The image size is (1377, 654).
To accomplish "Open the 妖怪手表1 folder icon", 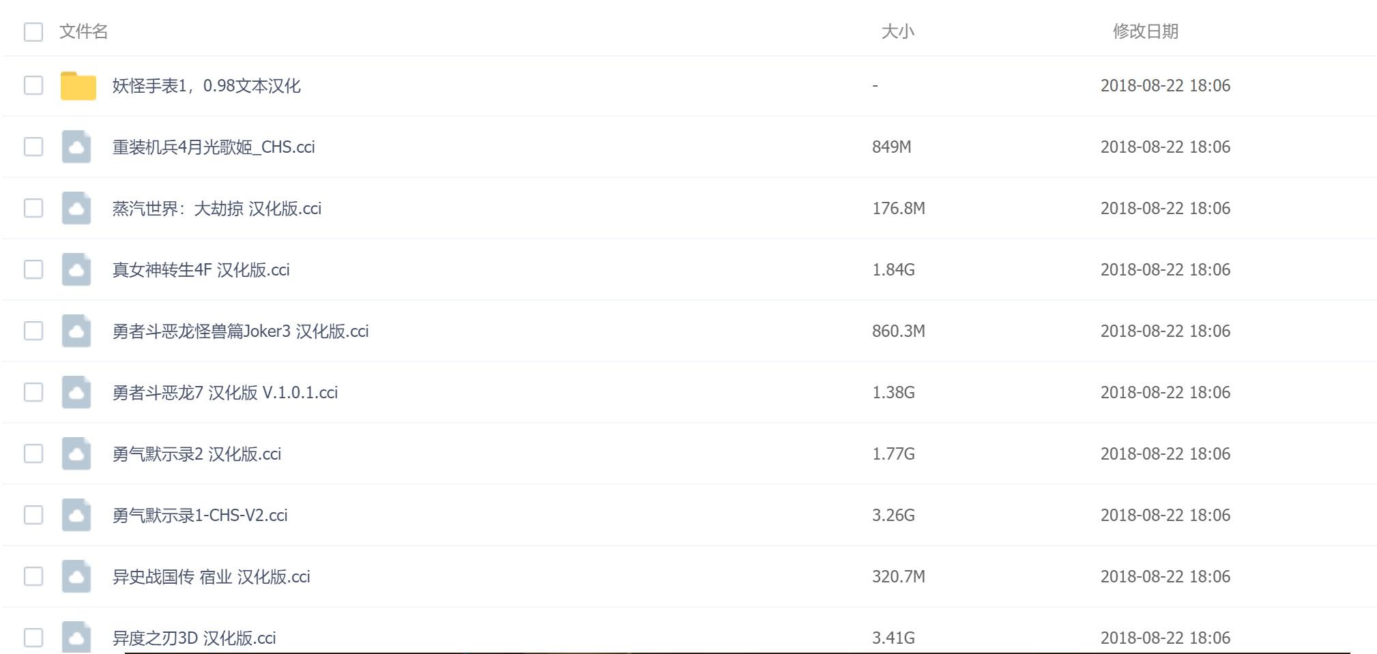I will [x=78, y=86].
